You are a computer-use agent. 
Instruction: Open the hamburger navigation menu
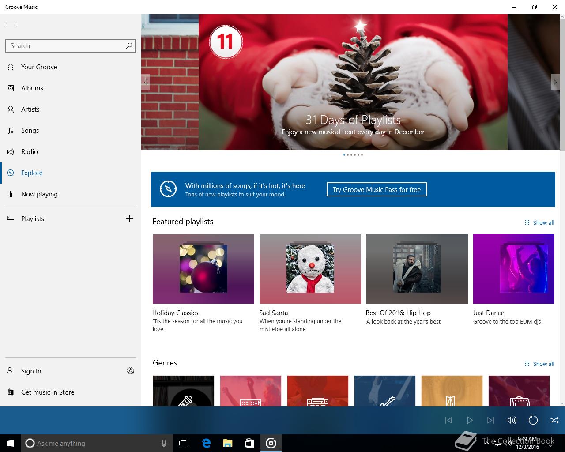pos(11,25)
